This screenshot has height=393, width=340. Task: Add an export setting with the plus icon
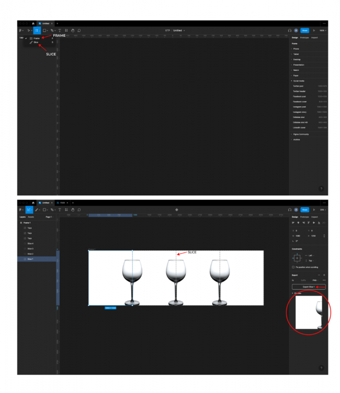click(324, 275)
